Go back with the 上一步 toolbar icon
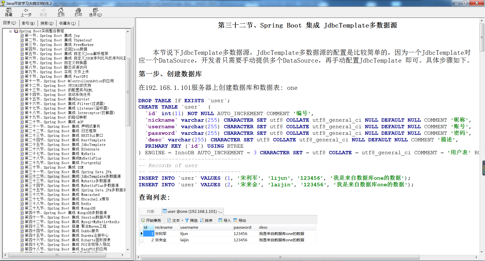485x261 pixels. (26, 12)
